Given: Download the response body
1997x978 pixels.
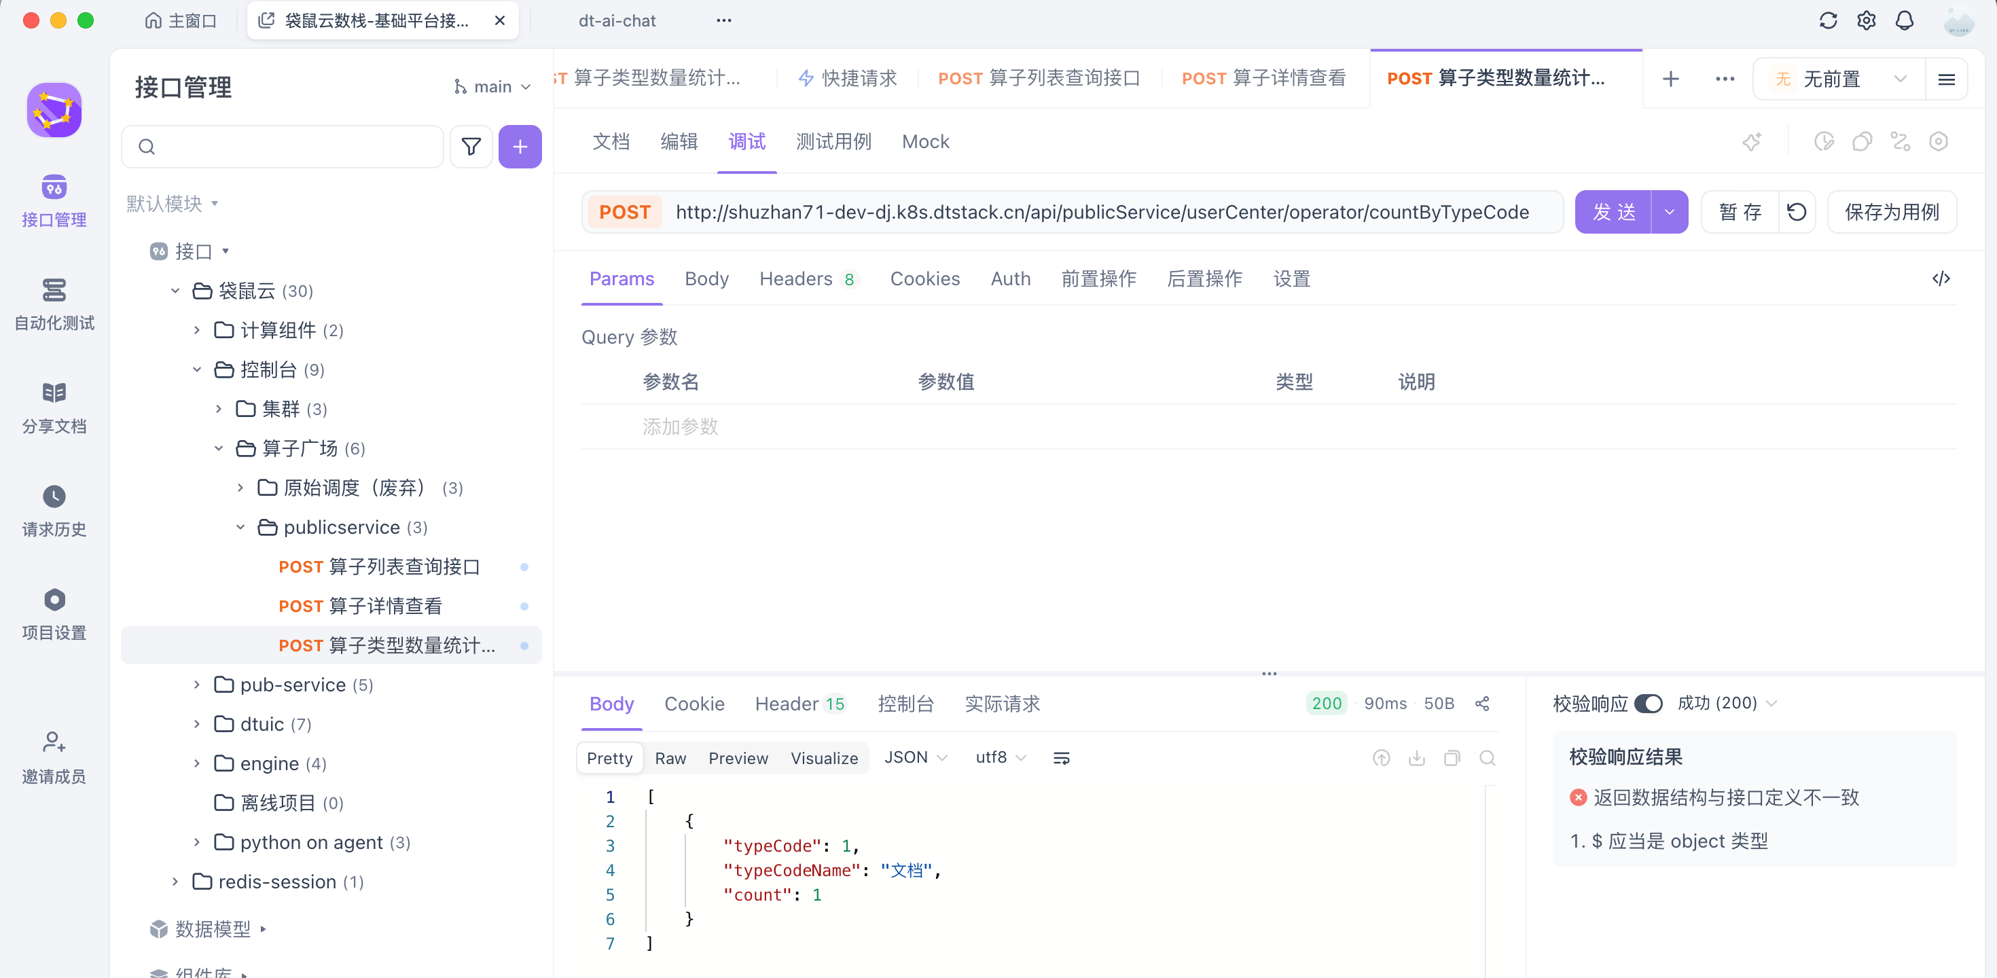Looking at the screenshot, I should 1416,758.
